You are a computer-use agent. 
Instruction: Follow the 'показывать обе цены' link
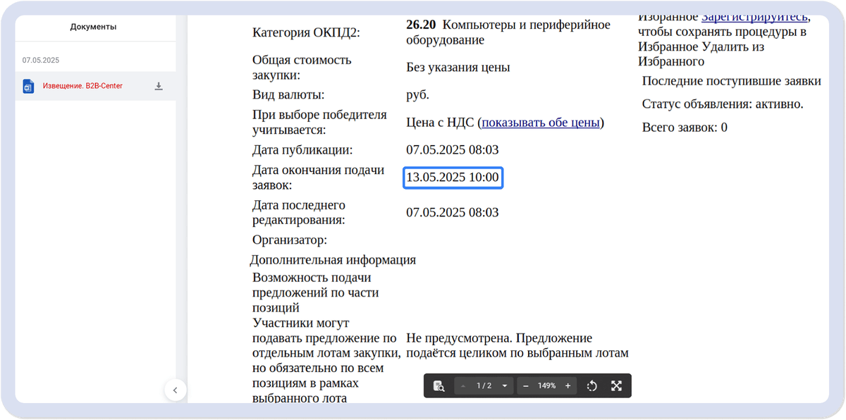(541, 123)
